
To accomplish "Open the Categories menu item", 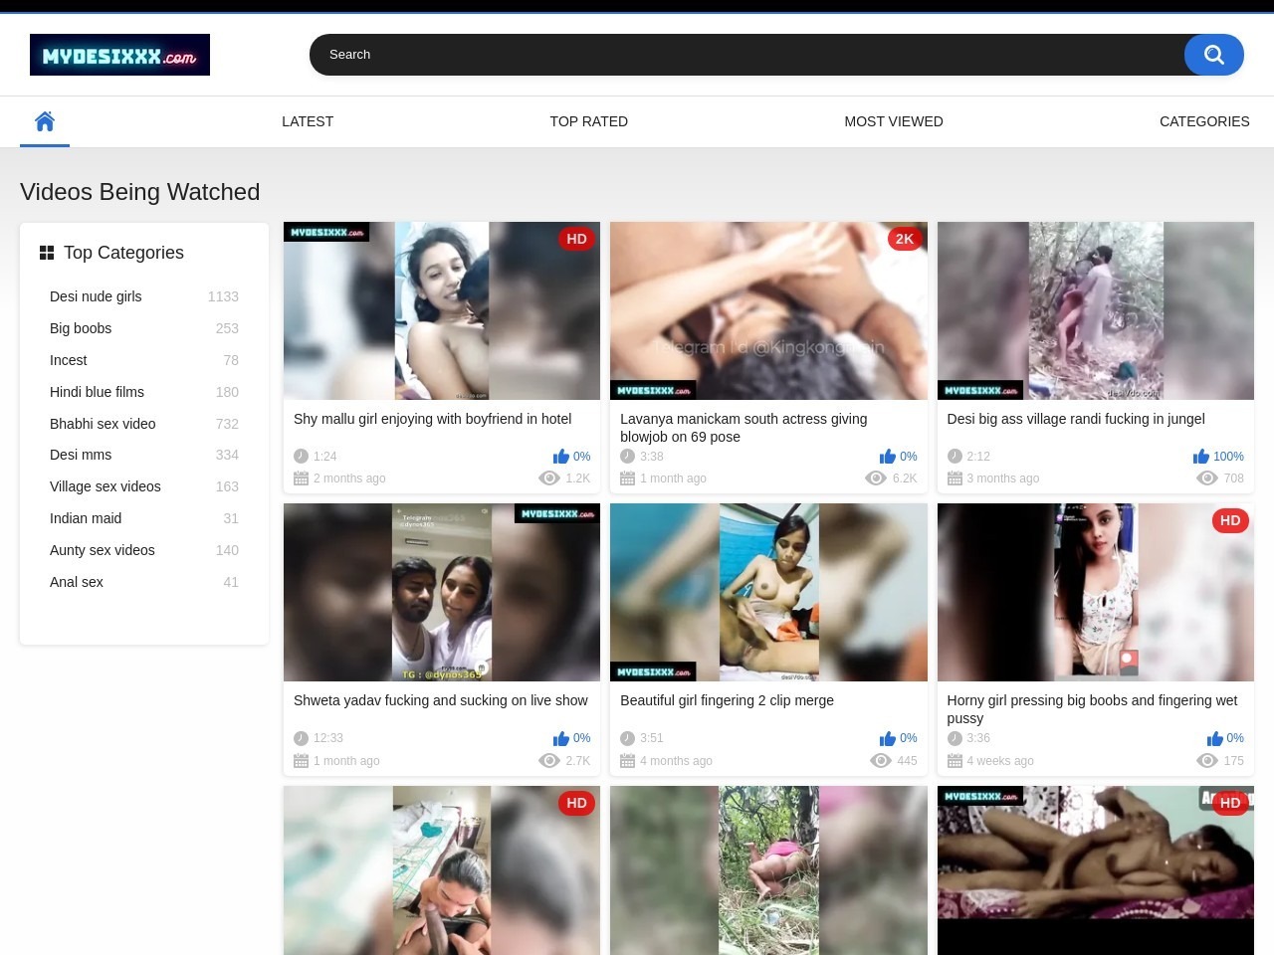I will pos(1203,121).
